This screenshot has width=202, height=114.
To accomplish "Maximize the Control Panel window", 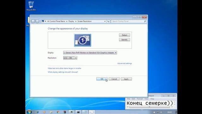I will click(140, 17).
